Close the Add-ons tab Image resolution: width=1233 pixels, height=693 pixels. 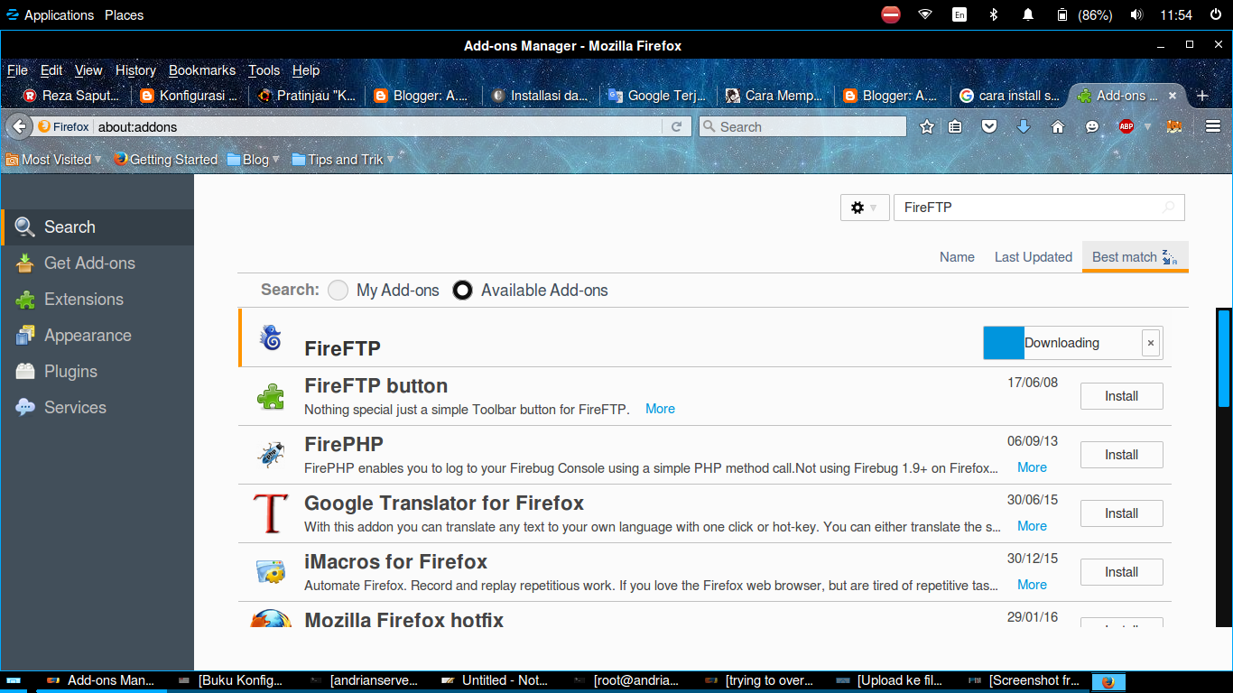[x=1173, y=95]
